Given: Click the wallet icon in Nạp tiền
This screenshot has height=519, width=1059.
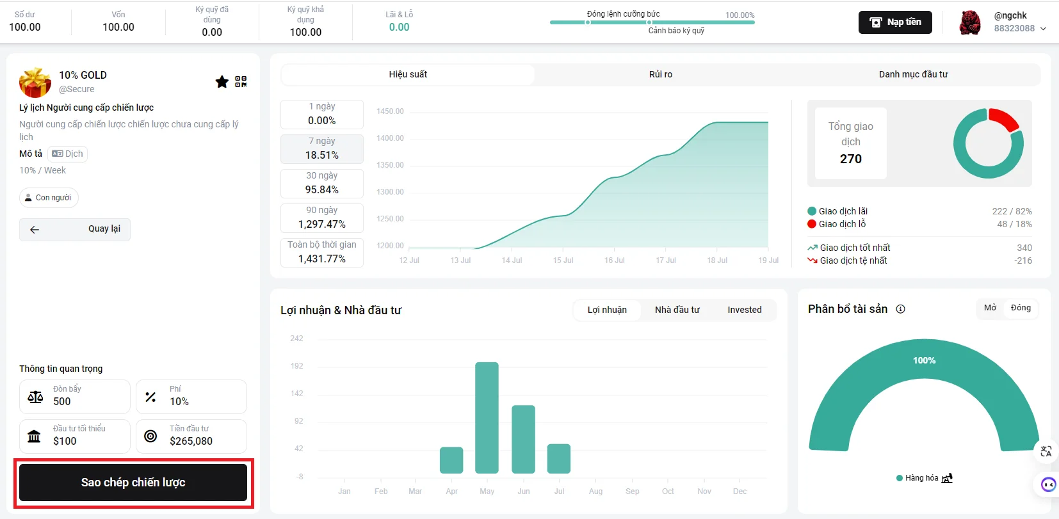Looking at the screenshot, I should [876, 22].
